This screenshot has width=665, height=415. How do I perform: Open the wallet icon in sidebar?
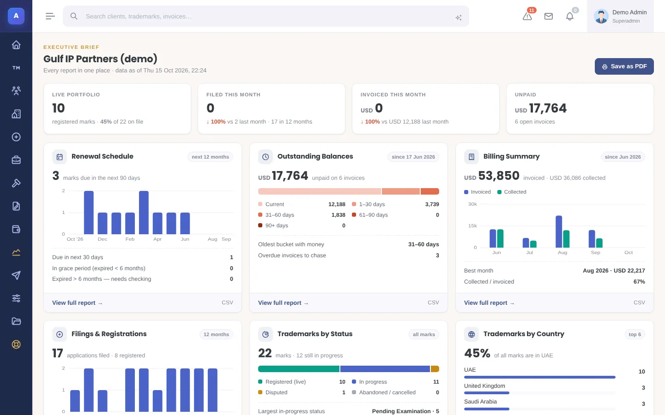pos(16,229)
